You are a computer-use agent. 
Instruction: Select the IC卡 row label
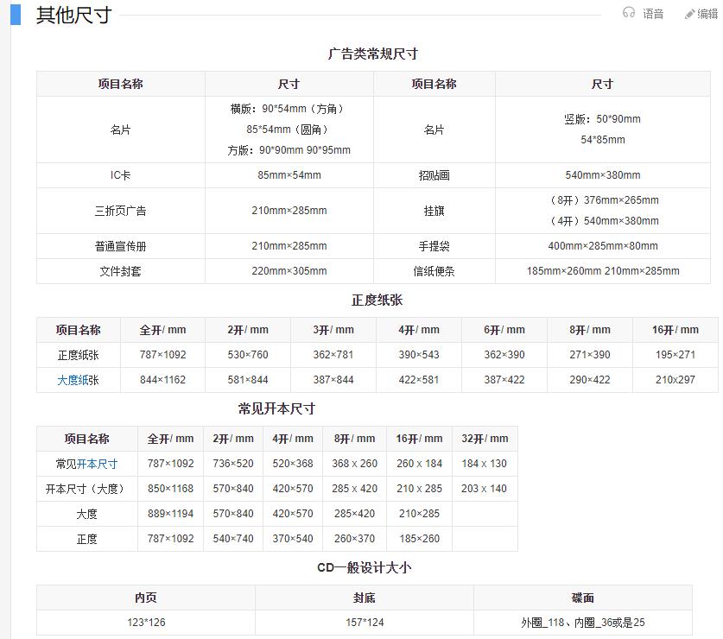pyautogui.click(x=121, y=175)
